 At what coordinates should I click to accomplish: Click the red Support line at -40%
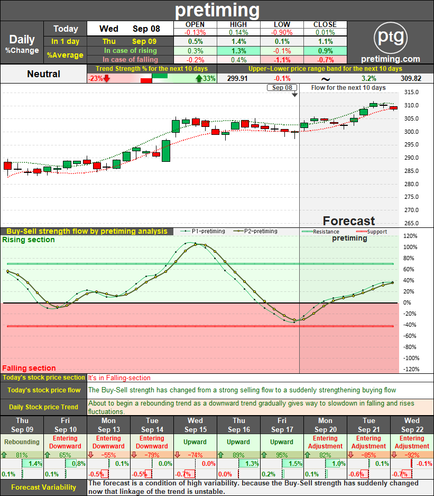pyautogui.click(x=200, y=326)
